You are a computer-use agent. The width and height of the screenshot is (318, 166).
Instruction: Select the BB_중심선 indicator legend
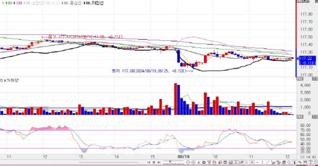(71, 3)
